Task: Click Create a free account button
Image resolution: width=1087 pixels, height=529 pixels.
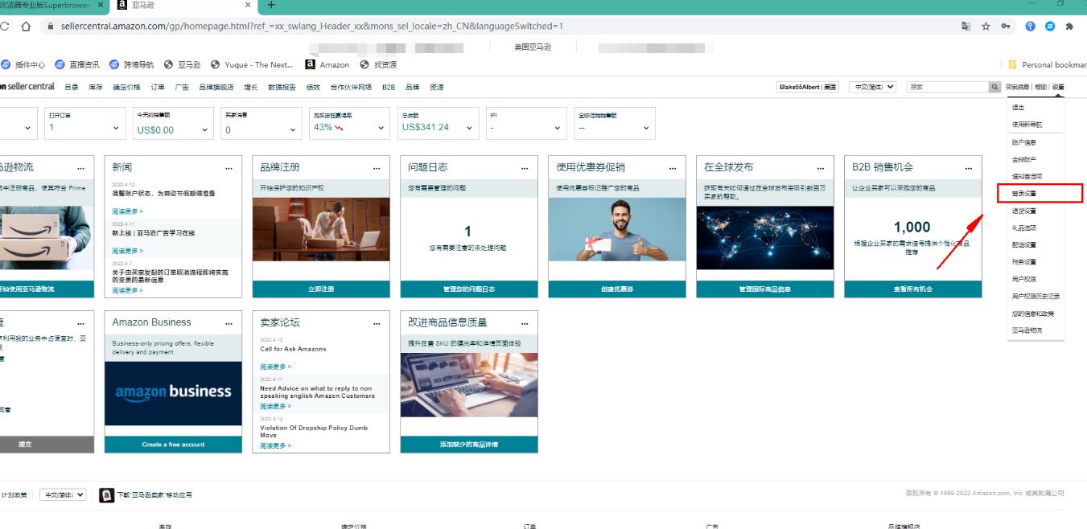Action: (173, 445)
